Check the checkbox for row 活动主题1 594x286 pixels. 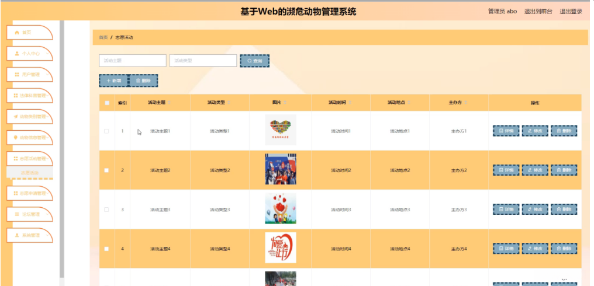coord(106,131)
